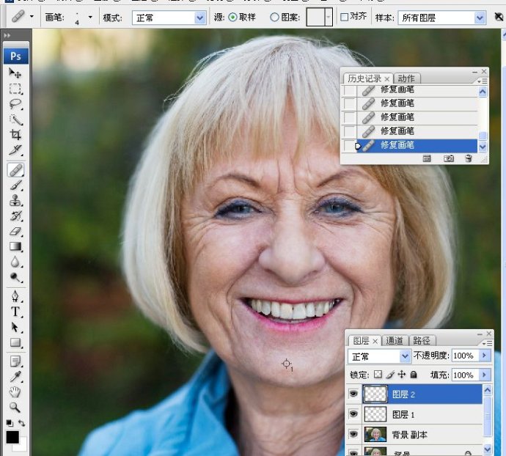This screenshot has width=506, height=456.
Task: Click the background color swatch
Action: 22,446
